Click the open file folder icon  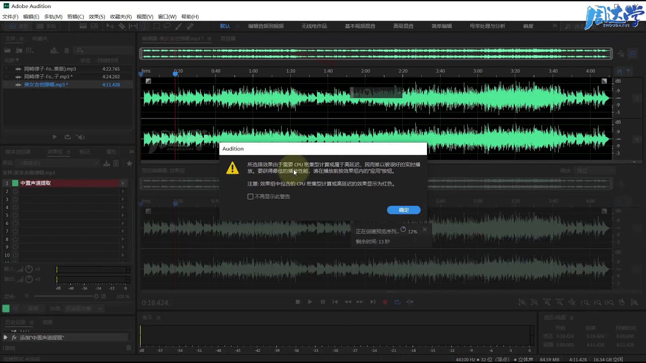[x=8, y=50]
